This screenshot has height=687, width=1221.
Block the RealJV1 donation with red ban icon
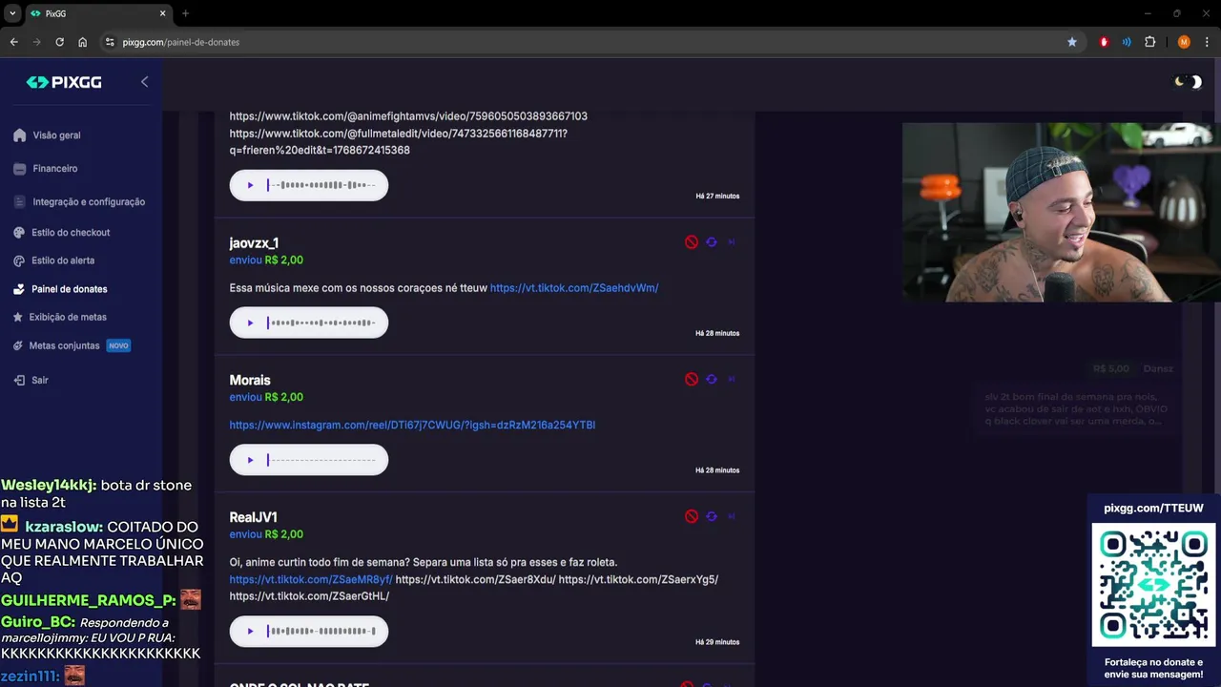point(692,516)
